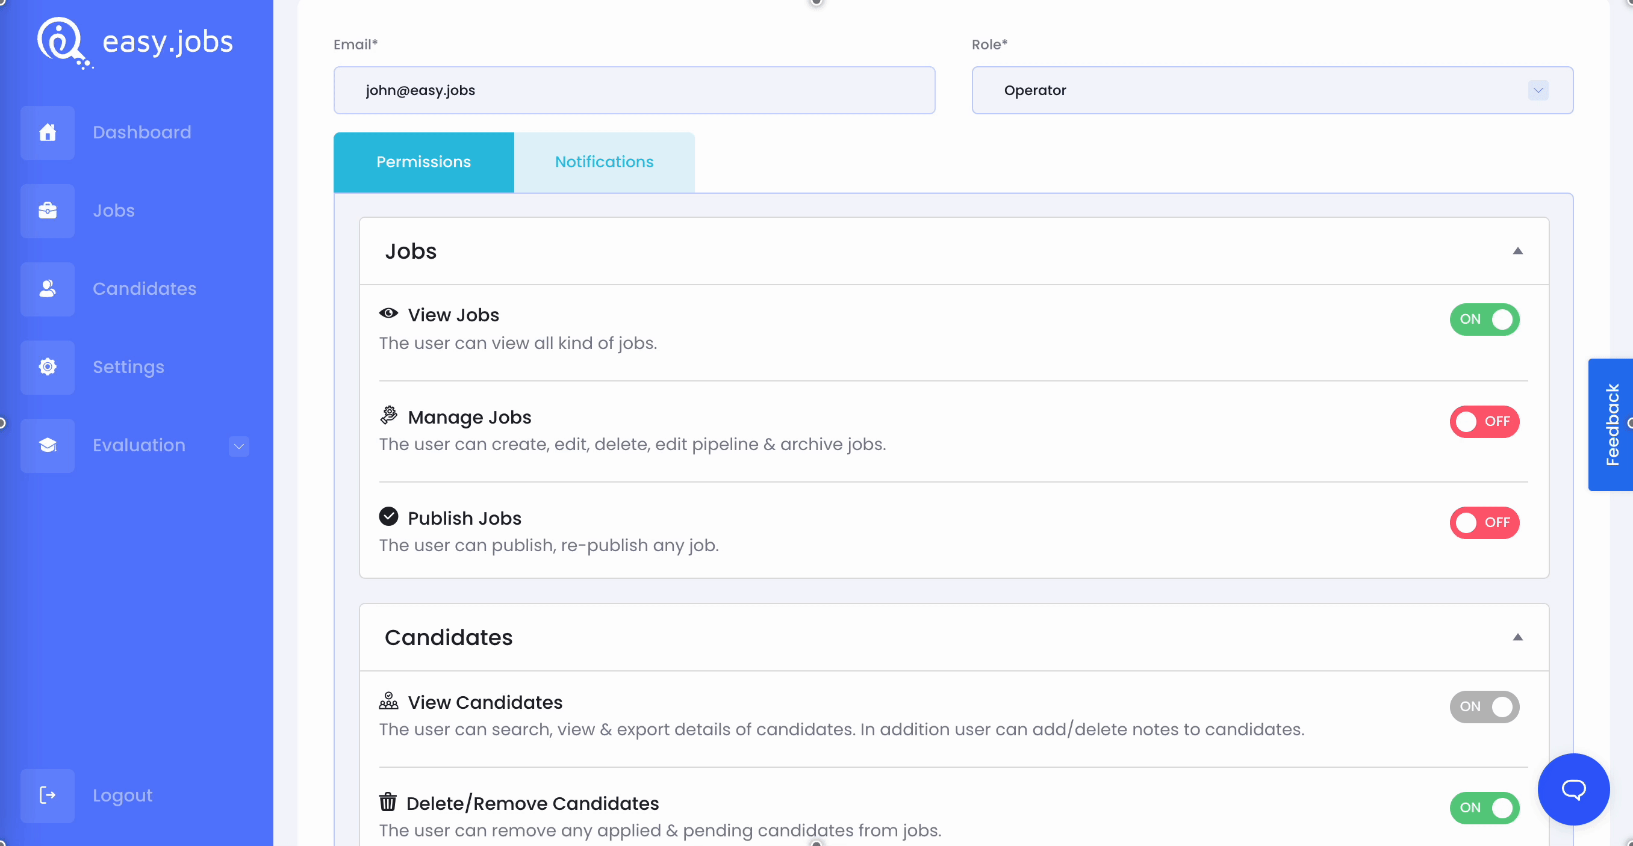
Task: Open Dashboard via the home icon
Action: point(48,132)
